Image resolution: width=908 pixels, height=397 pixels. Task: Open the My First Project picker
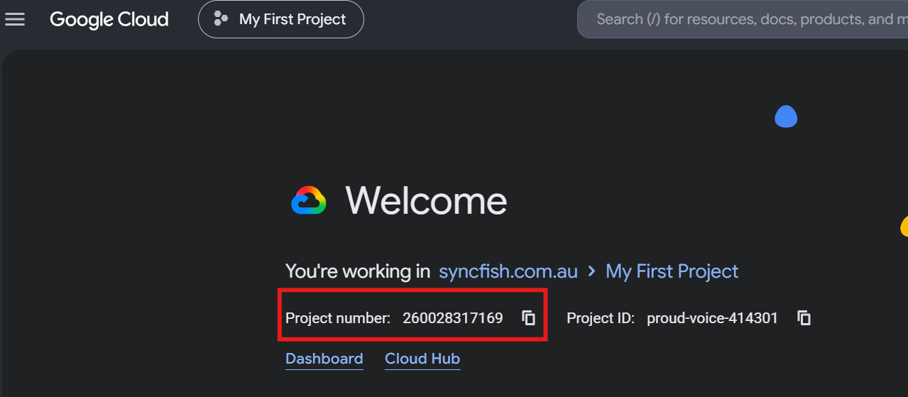[x=281, y=19]
